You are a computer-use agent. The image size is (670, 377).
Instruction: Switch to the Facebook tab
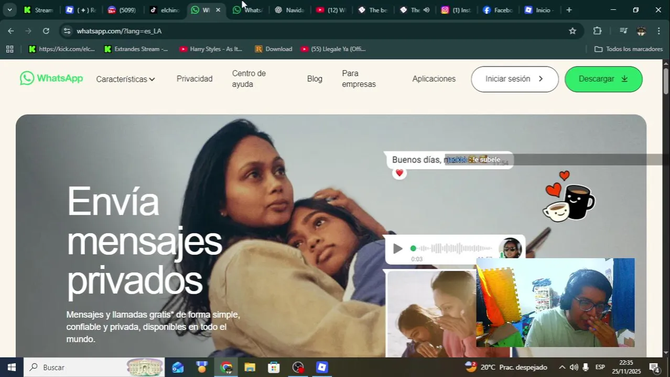coord(498,10)
